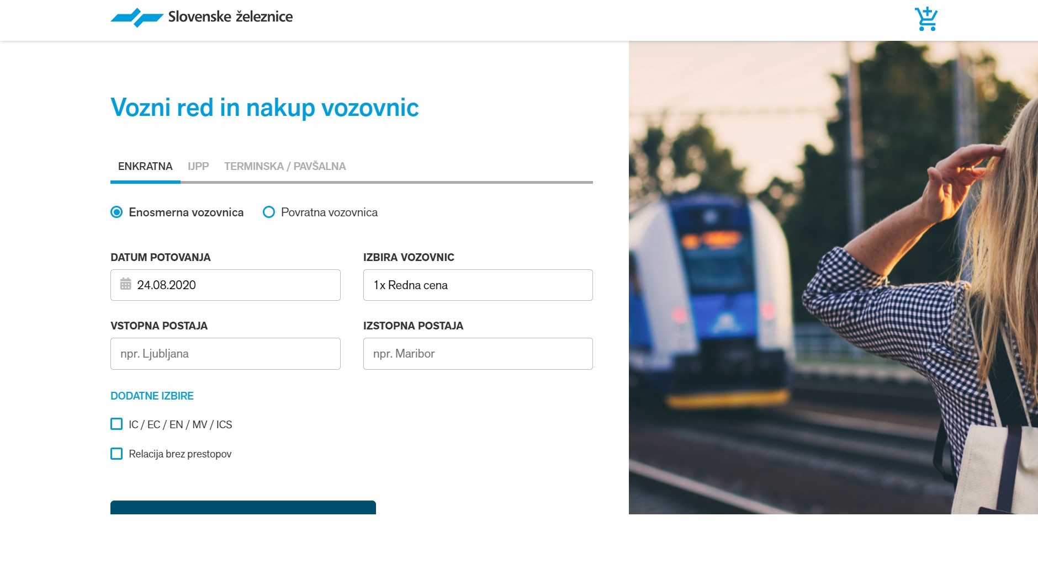This screenshot has width=1038, height=564.
Task: Switch to the IJPP tab
Action: 198,166
